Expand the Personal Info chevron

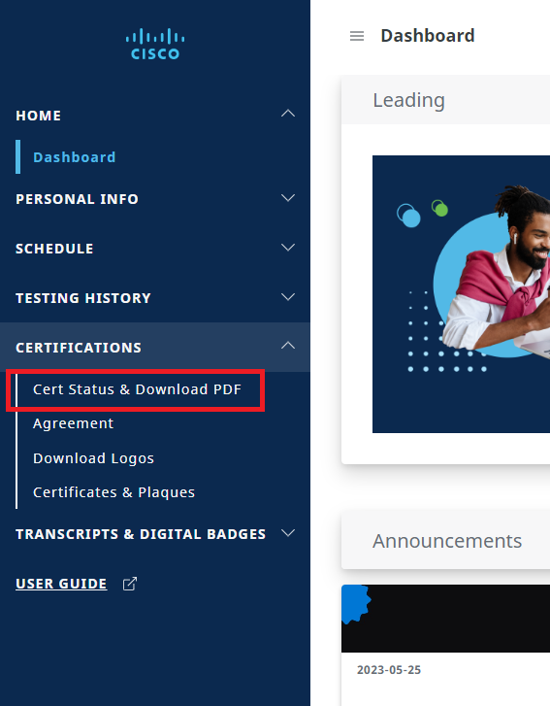(x=288, y=198)
